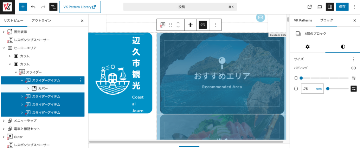
Task: Toggle unlink padding sides icon
Action: [x=354, y=68]
